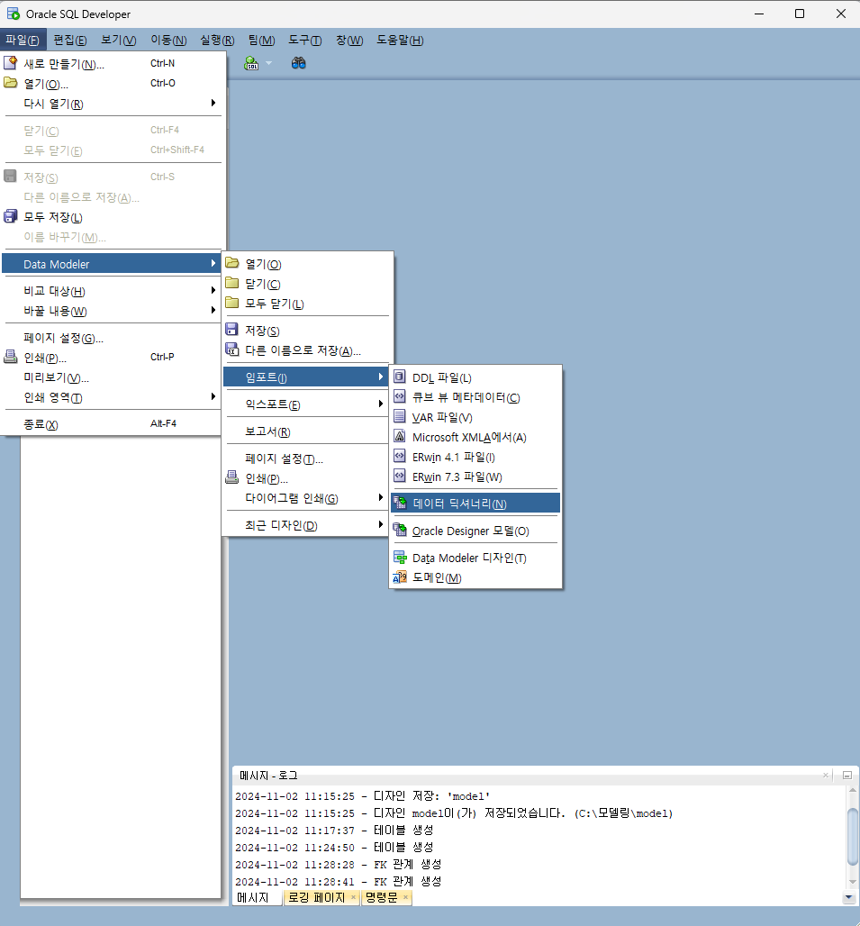860x926 pixels.
Task: Open the 이동(N) menu
Action: coord(168,41)
